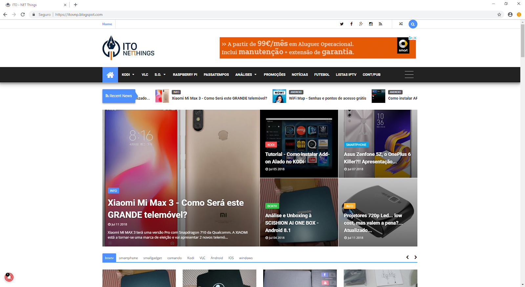The width and height of the screenshot is (525, 287).
Task: Click the orange Chrome update alert icon
Action: coord(519,14)
